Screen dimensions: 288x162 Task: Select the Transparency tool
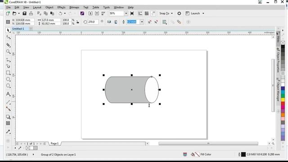(x=8, y=123)
